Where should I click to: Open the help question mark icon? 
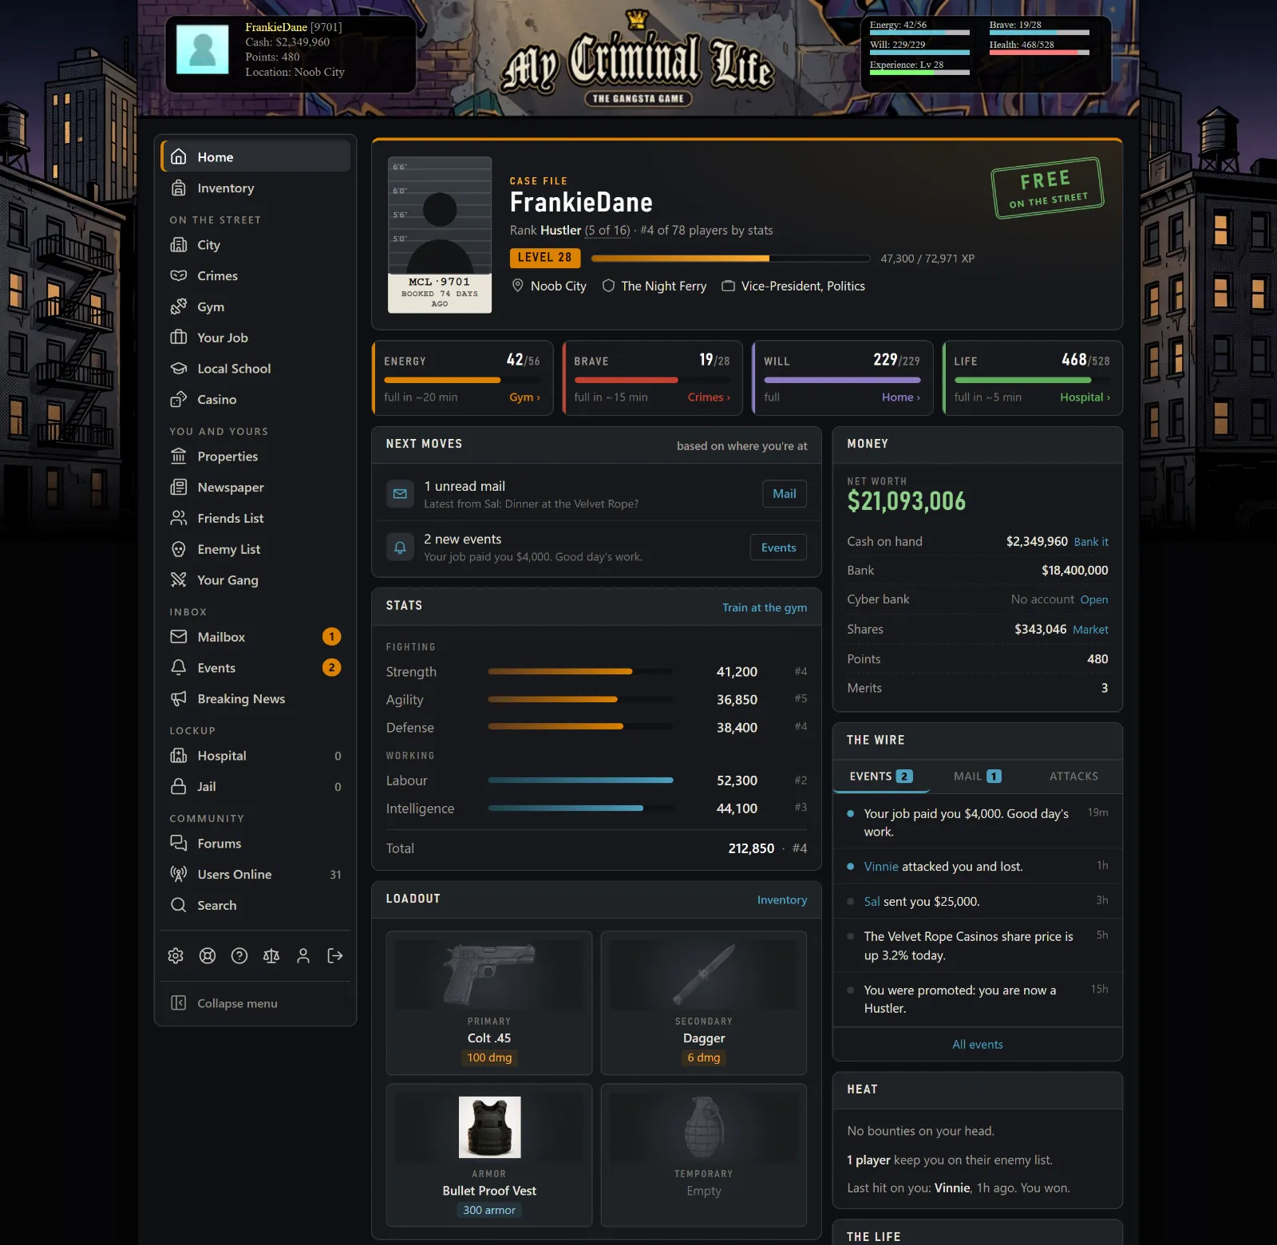239,955
